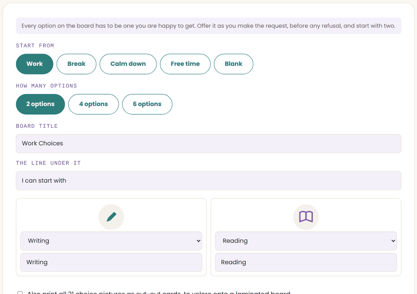Screen dimensions: 417x294
Task: Edit the 'I can start with' subtitle field
Action: point(208,181)
